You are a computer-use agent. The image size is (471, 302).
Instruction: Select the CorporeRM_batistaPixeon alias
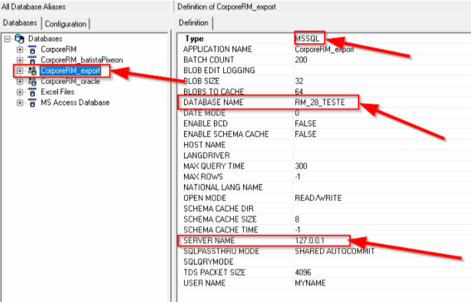(82, 60)
